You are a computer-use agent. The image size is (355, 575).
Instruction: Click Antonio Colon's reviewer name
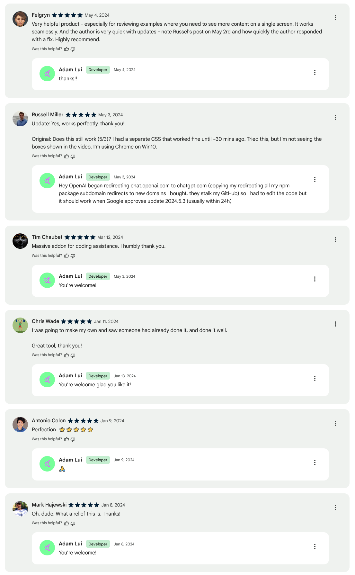pos(49,421)
